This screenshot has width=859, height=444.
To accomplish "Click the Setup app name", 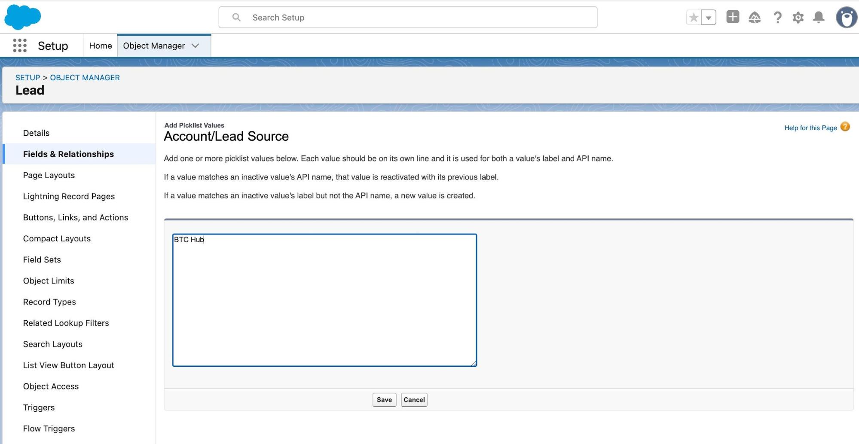I will tap(53, 46).
